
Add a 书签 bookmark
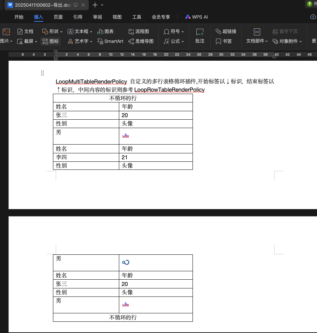pyautogui.click(x=224, y=41)
